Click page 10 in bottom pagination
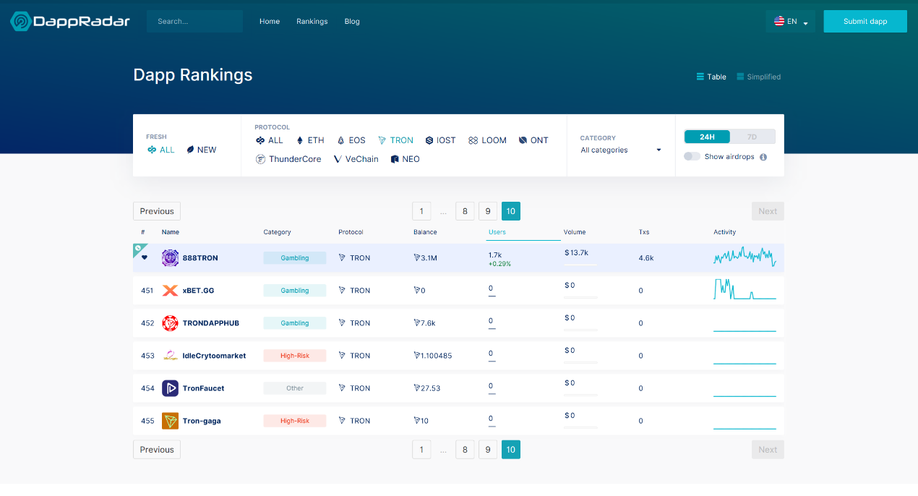918x496 pixels. pos(511,450)
